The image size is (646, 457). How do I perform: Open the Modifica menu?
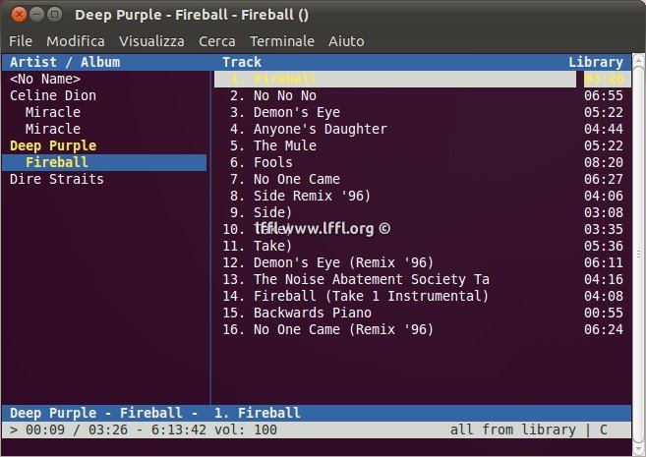pos(76,41)
